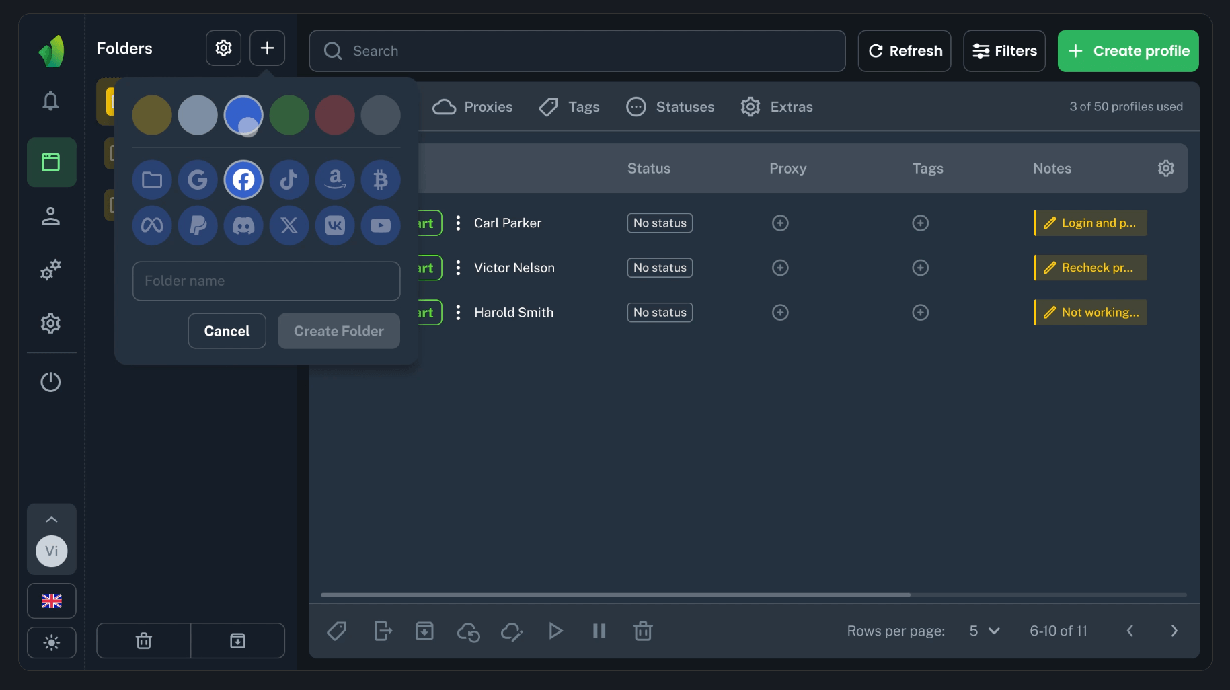Set status for Harold Smith

(x=660, y=313)
